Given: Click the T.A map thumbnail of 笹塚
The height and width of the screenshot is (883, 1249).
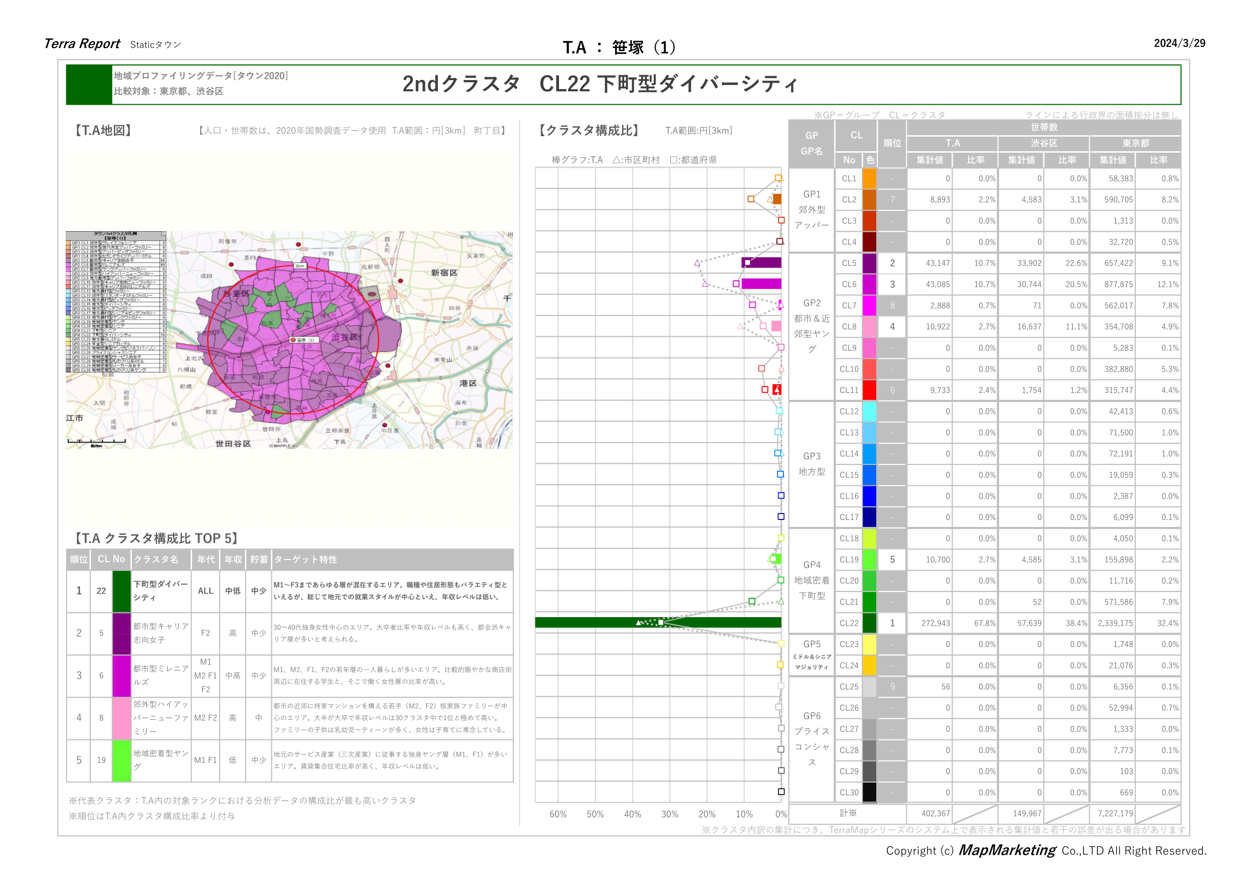Looking at the screenshot, I should (x=289, y=340).
